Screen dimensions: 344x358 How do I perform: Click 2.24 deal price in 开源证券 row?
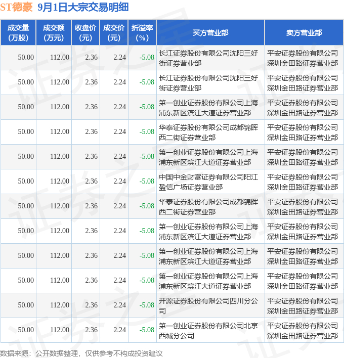120,305
